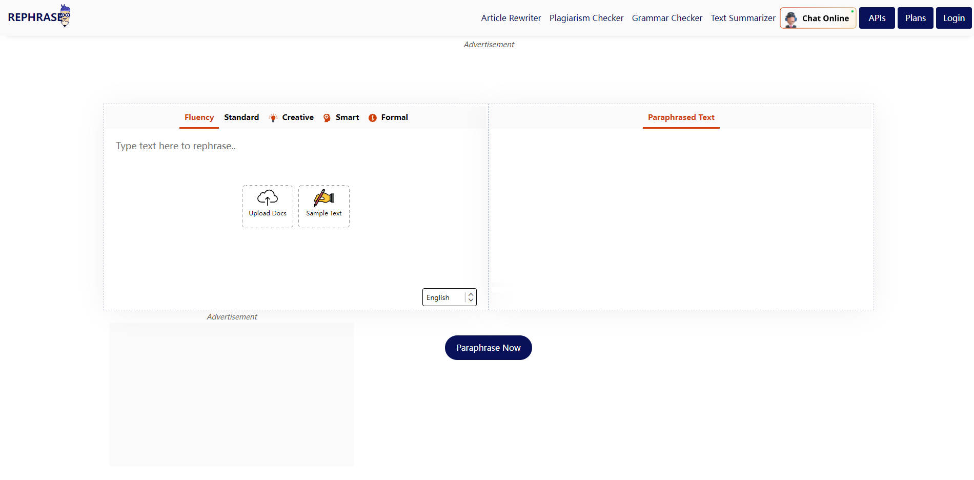Open the Login panel
Viewport: 974px width, 480px height.
[953, 17]
